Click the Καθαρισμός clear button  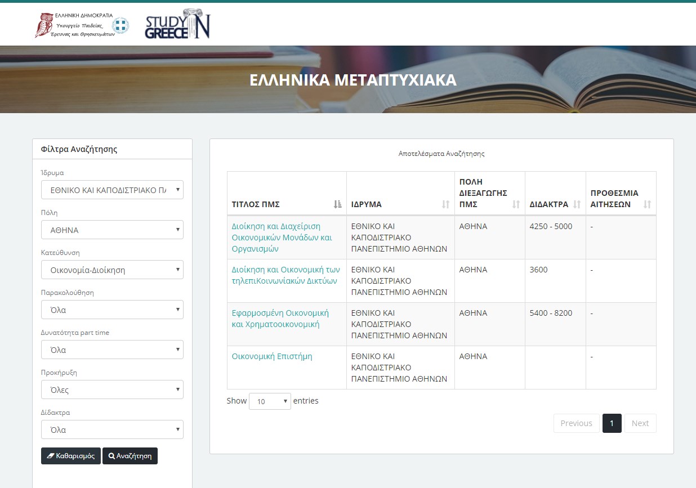(71, 456)
